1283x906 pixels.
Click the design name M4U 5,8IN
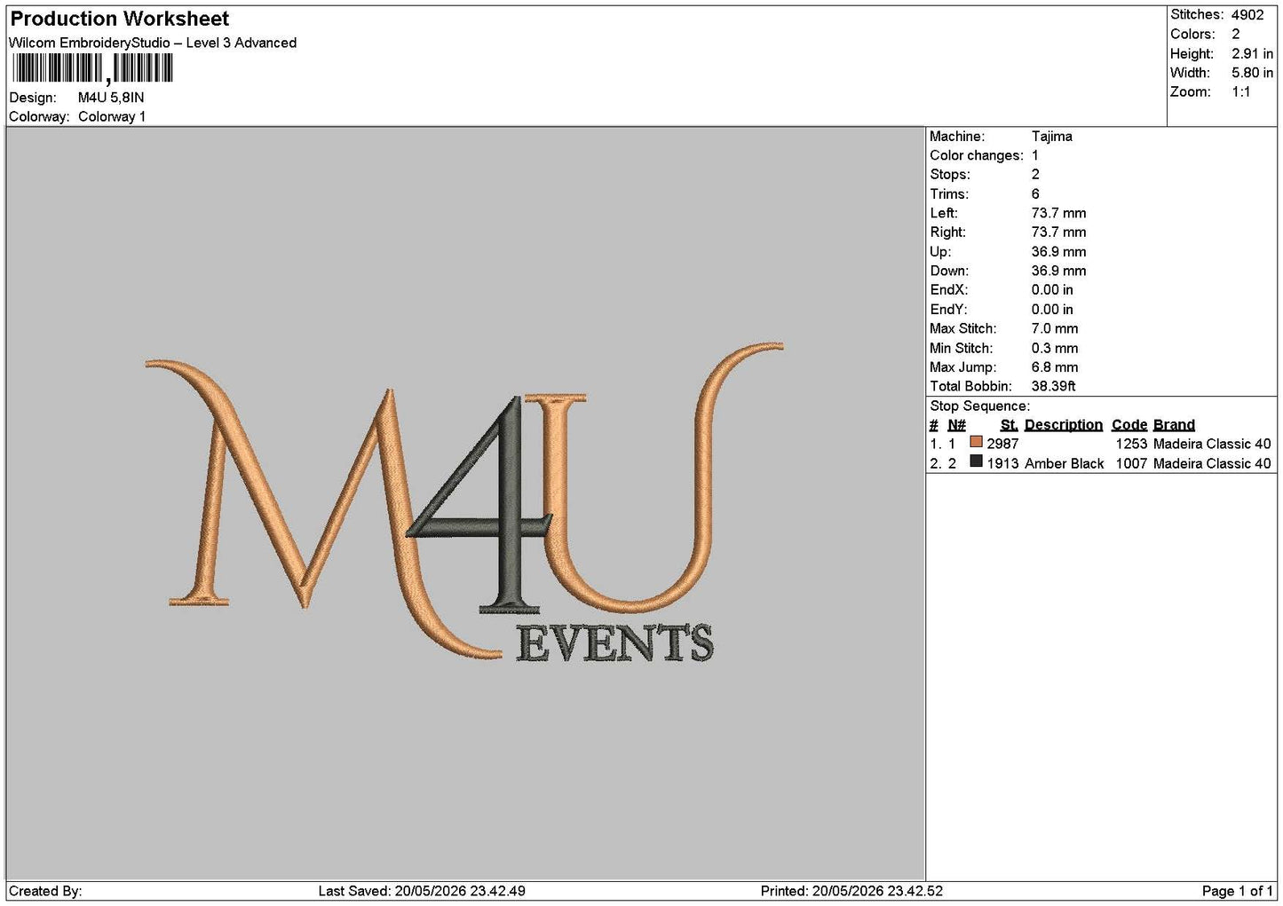111,98
